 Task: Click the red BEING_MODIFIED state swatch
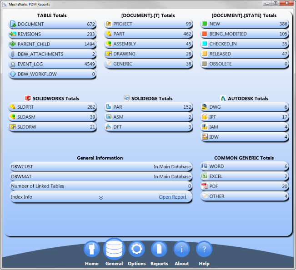[x=205, y=34]
